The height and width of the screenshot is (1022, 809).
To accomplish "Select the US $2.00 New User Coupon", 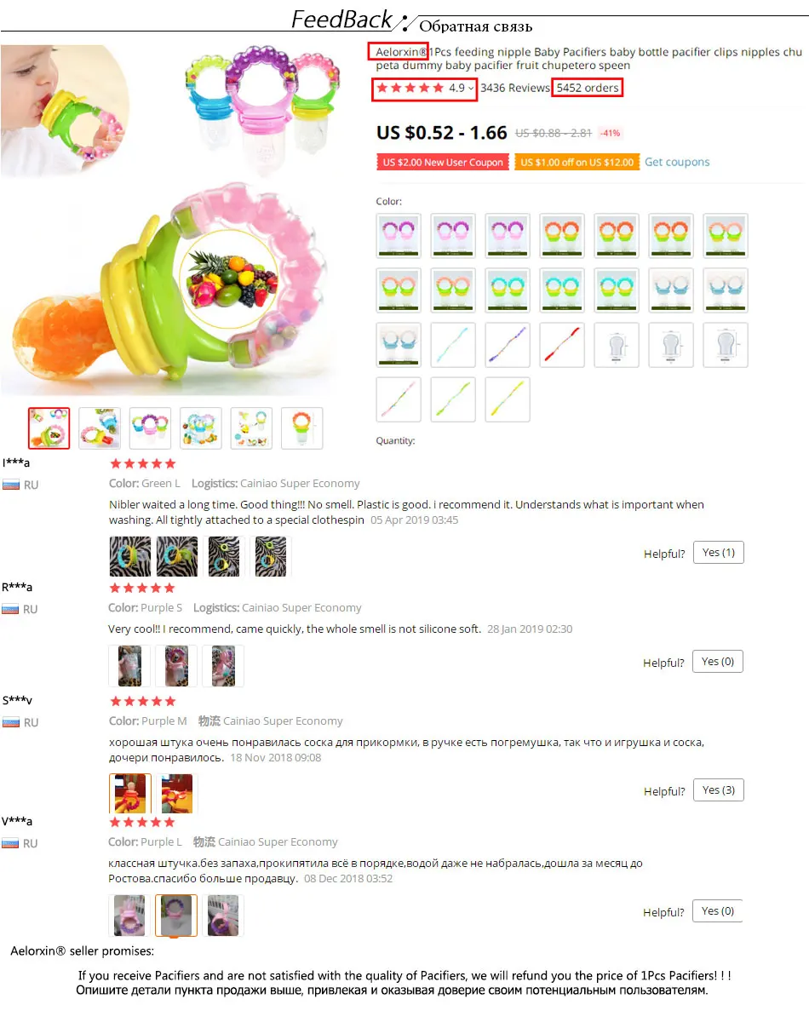I will 443,162.
